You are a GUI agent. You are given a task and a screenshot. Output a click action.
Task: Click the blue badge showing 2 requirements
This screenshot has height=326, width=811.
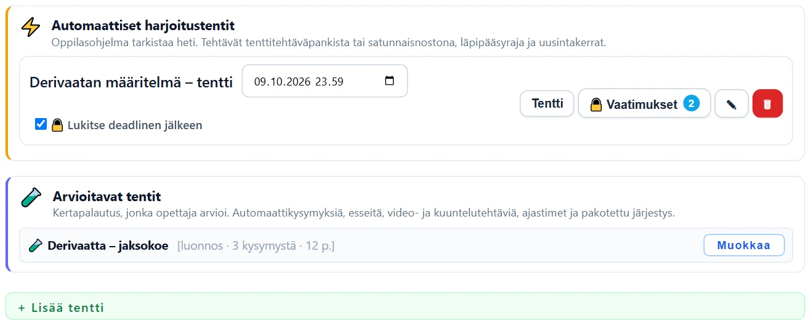pos(691,103)
